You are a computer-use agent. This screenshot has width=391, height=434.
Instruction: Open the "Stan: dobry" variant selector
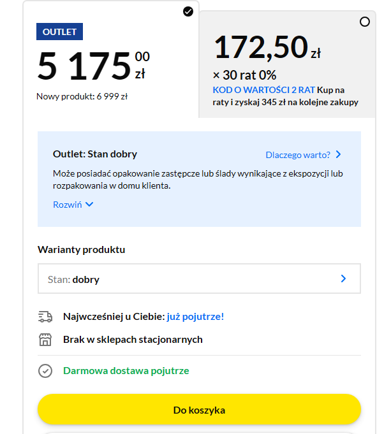198,279
